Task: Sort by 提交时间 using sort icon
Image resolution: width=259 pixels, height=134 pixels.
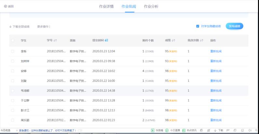Action: [x=106, y=40]
